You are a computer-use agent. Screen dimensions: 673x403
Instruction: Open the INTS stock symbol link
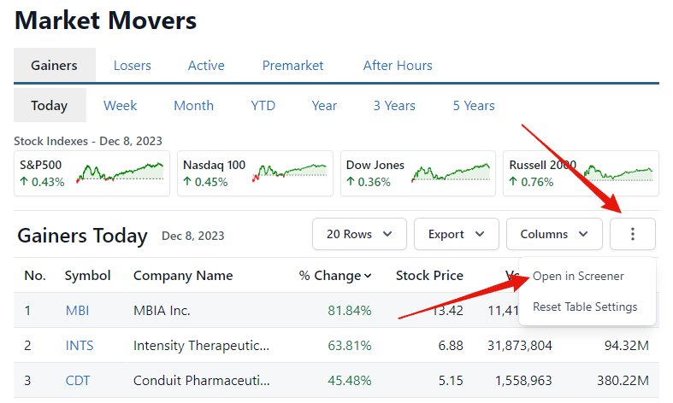pyautogui.click(x=80, y=346)
